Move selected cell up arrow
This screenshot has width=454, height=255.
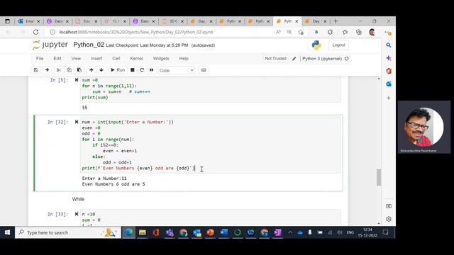coord(92,70)
